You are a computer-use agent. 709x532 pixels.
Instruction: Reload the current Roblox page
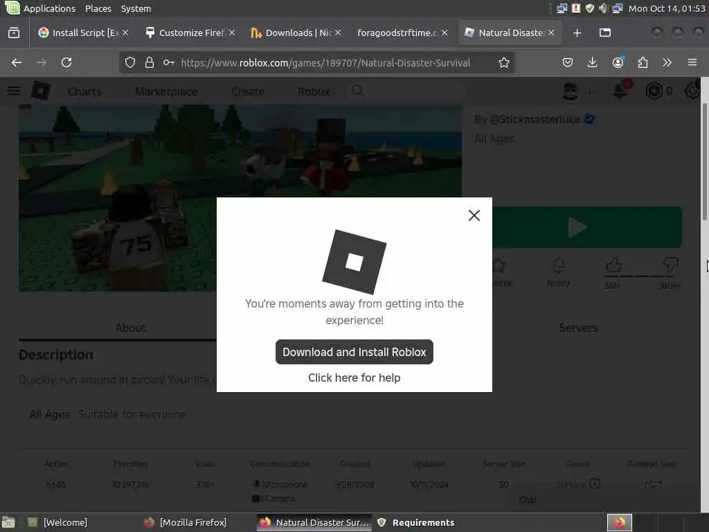click(66, 62)
